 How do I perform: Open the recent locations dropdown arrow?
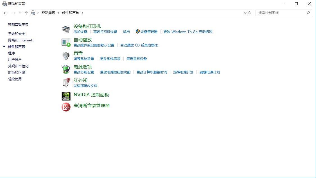click(x=20, y=13)
